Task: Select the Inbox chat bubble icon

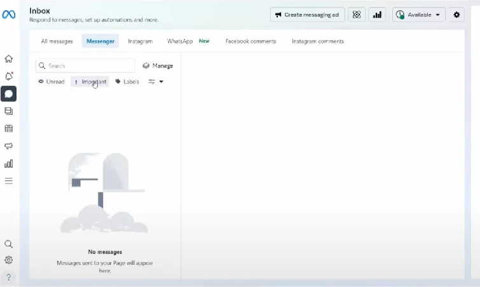Action: [8, 94]
